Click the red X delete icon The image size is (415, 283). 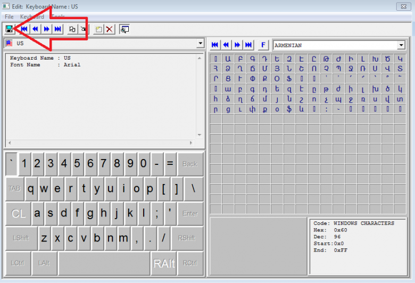[x=110, y=29]
